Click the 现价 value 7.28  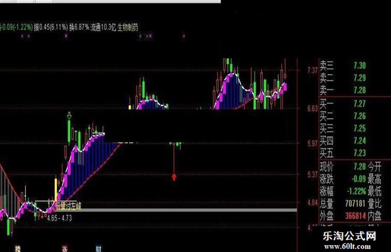tap(360, 166)
